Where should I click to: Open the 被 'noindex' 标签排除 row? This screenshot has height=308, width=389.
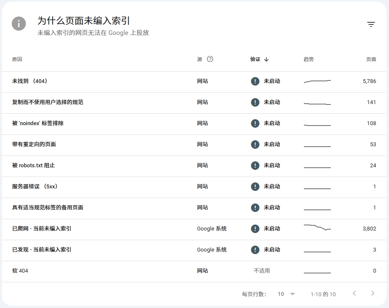[194, 124]
